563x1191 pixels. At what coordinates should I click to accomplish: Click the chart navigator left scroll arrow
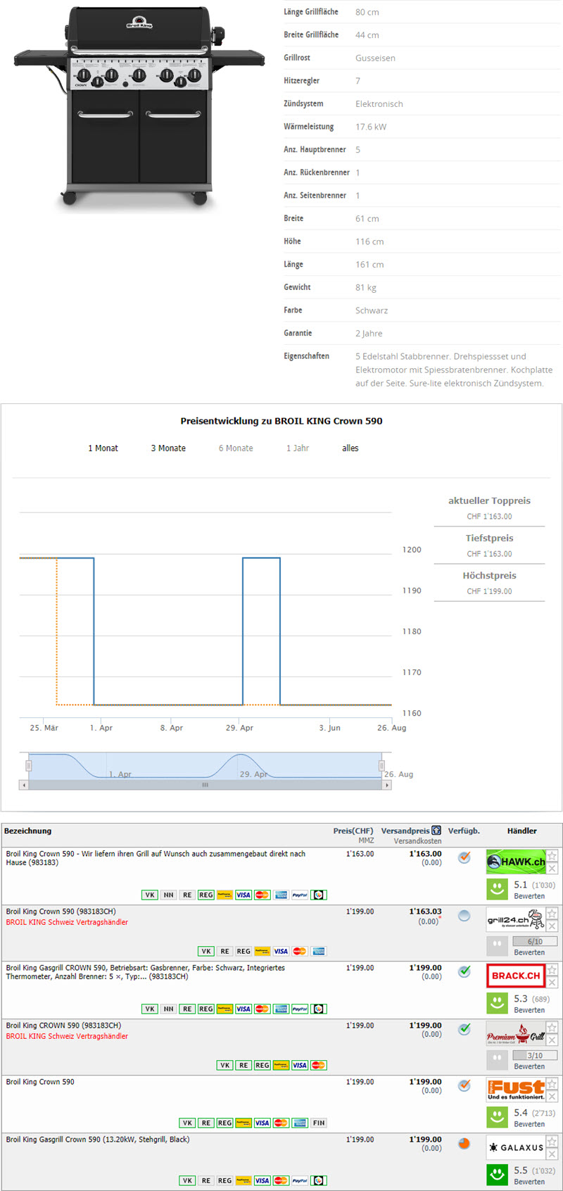(x=25, y=784)
